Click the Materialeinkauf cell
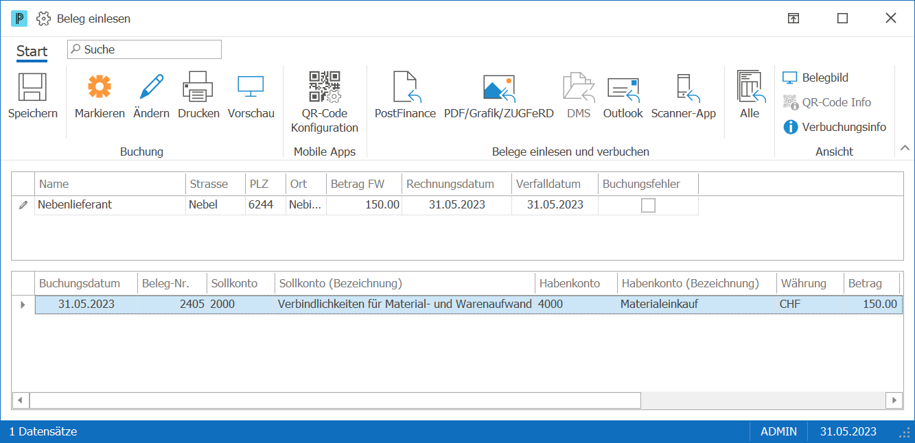Image resolution: width=915 pixels, height=443 pixels. 696,304
